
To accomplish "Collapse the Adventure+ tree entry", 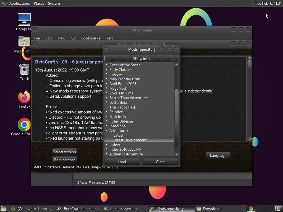I will [x=106, y=130].
